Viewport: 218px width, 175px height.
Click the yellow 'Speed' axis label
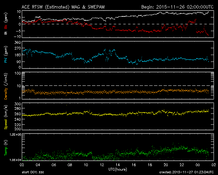[6, 124]
